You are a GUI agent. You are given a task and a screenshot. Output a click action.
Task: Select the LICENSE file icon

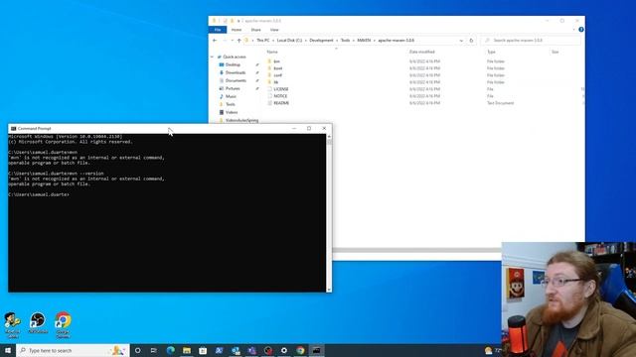(x=269, y=89)
